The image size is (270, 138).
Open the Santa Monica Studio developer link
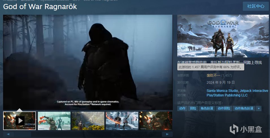(222, 90)
